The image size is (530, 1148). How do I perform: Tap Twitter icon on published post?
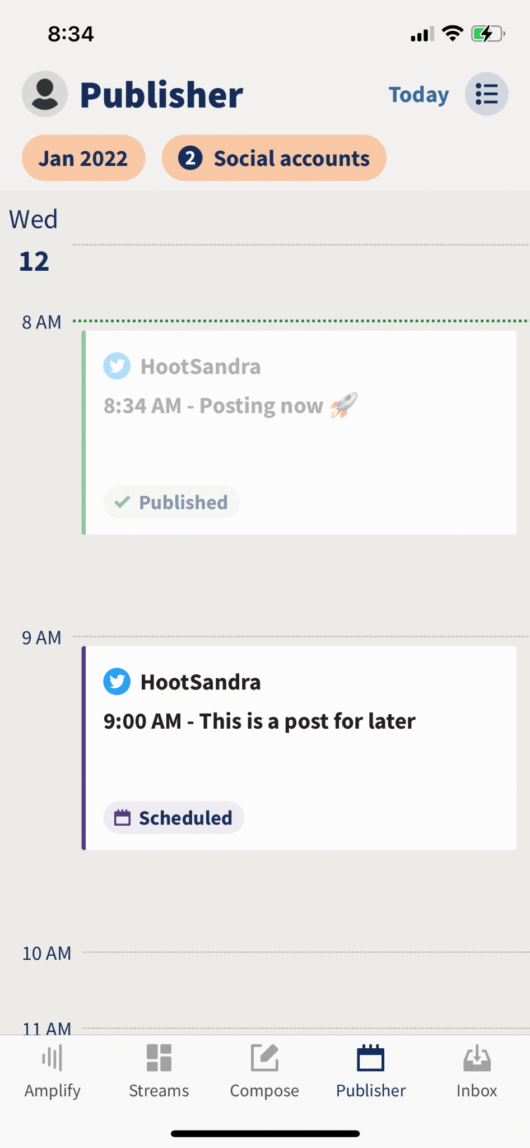click(117, 366)
